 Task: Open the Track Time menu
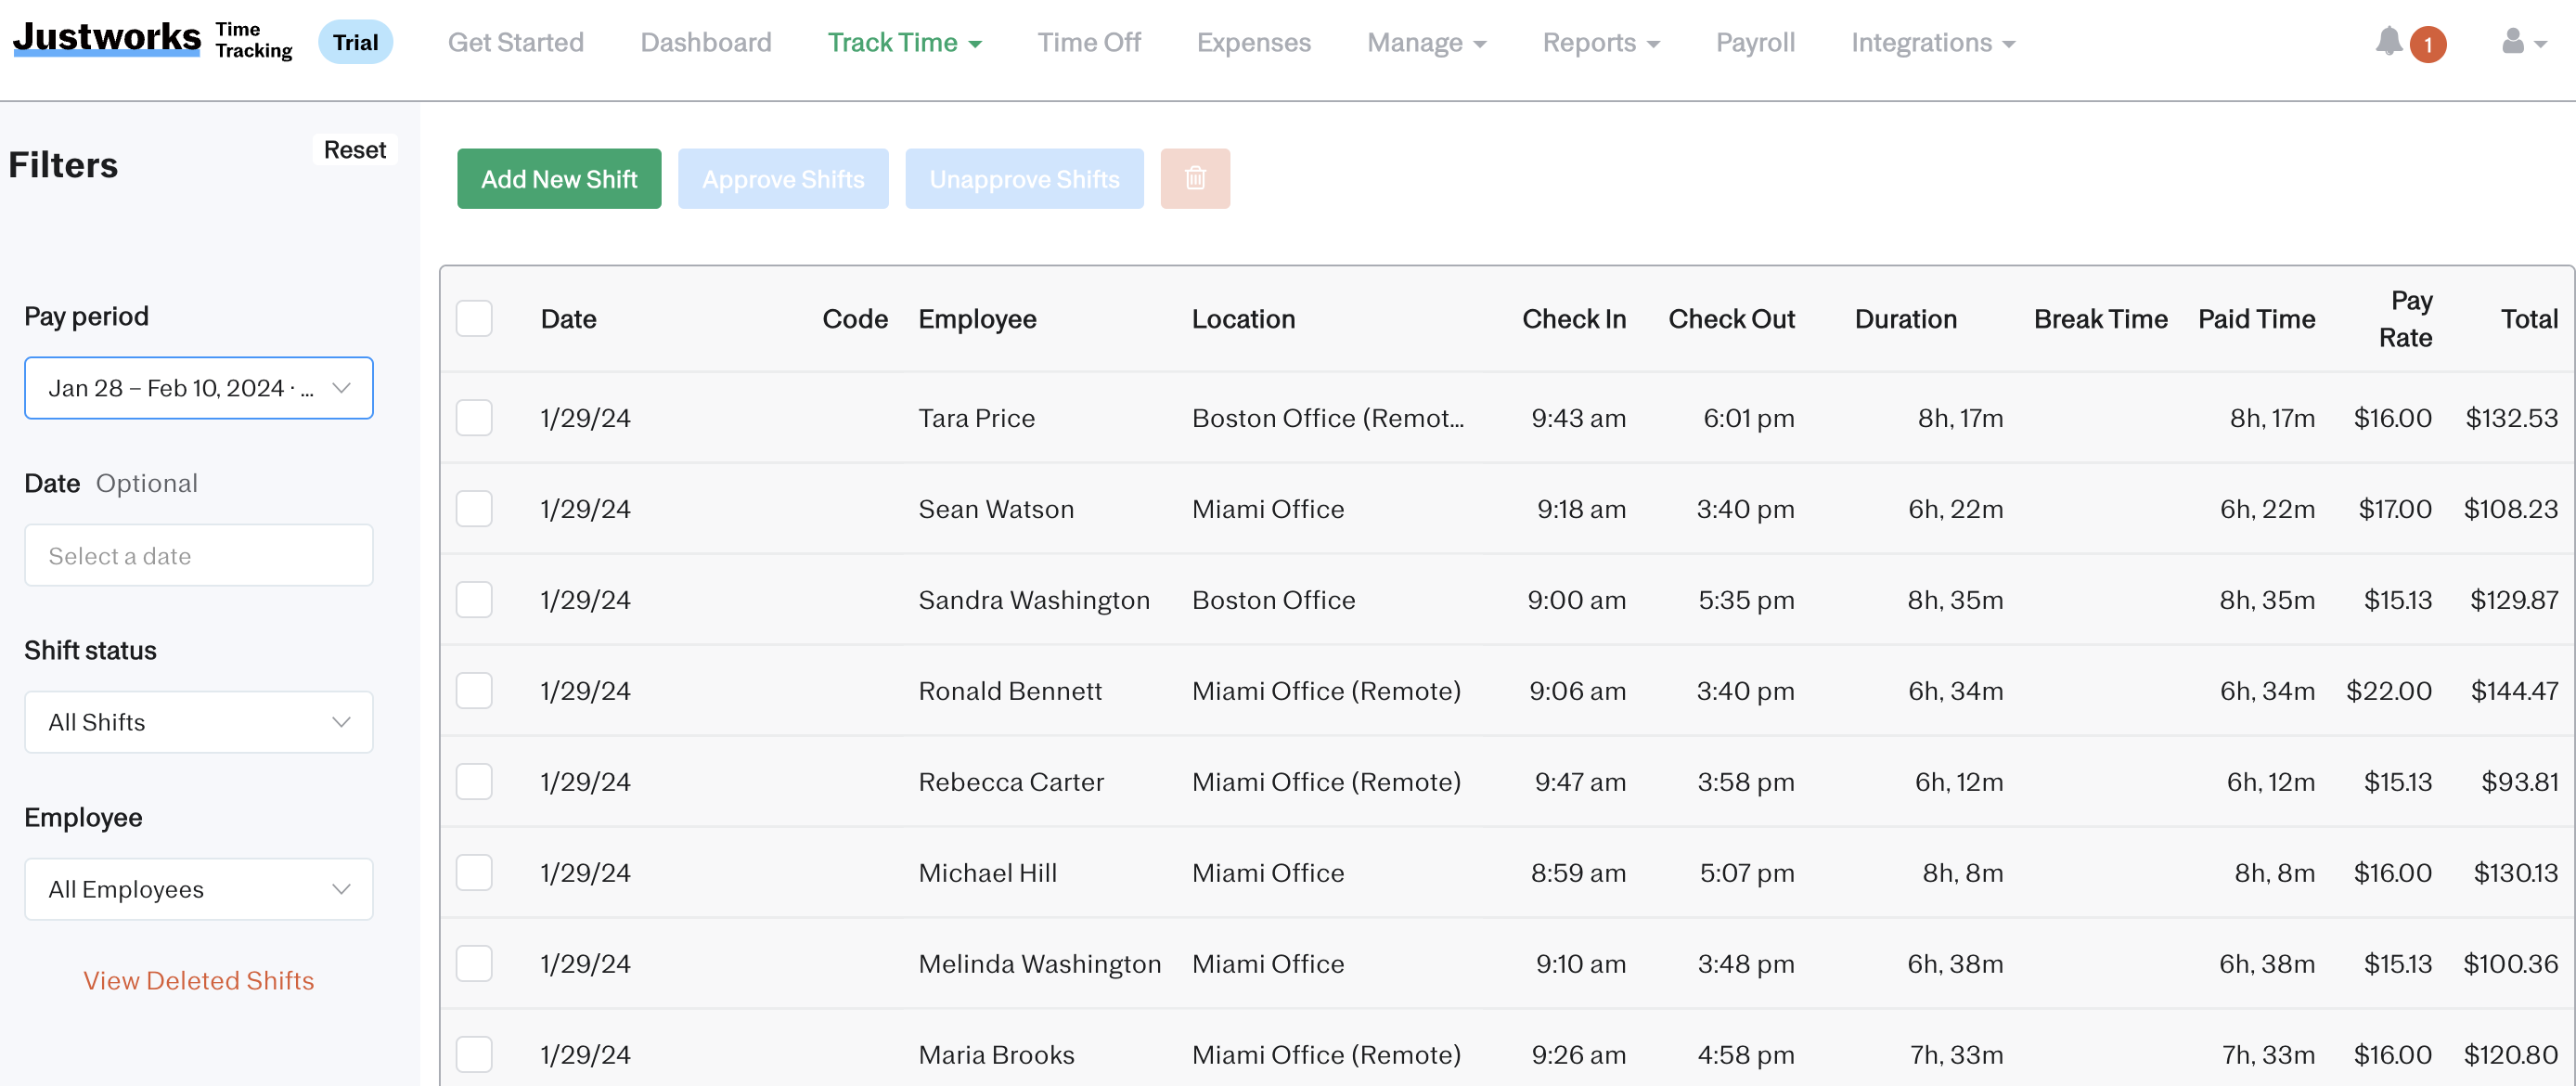903,42
